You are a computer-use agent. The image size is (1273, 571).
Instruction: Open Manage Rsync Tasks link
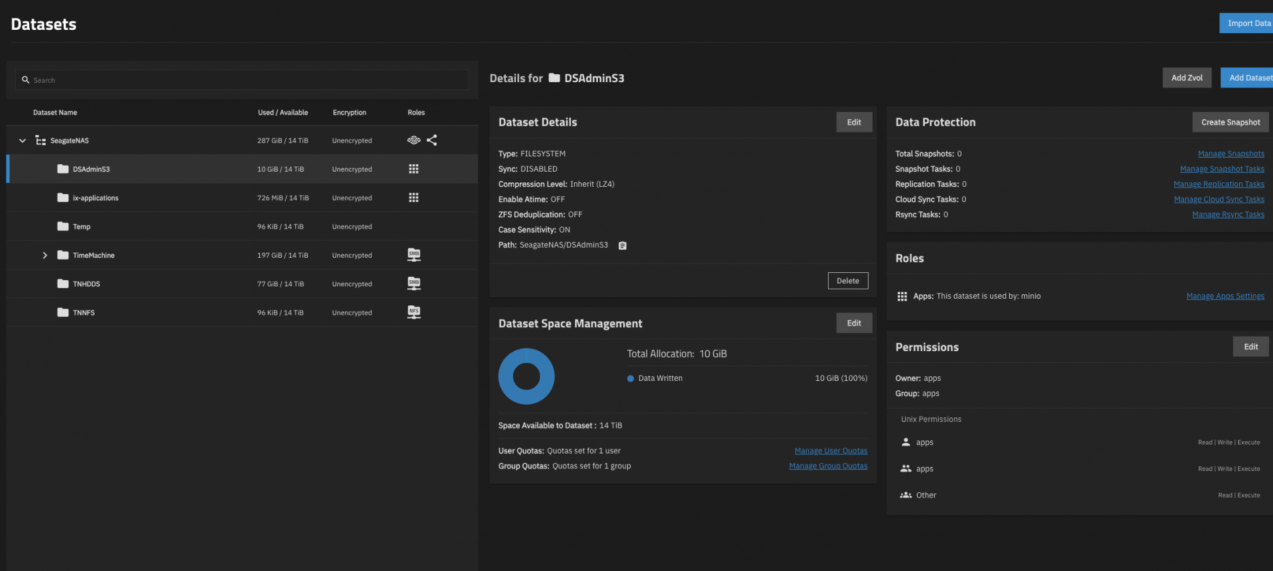click(1228, 215)
